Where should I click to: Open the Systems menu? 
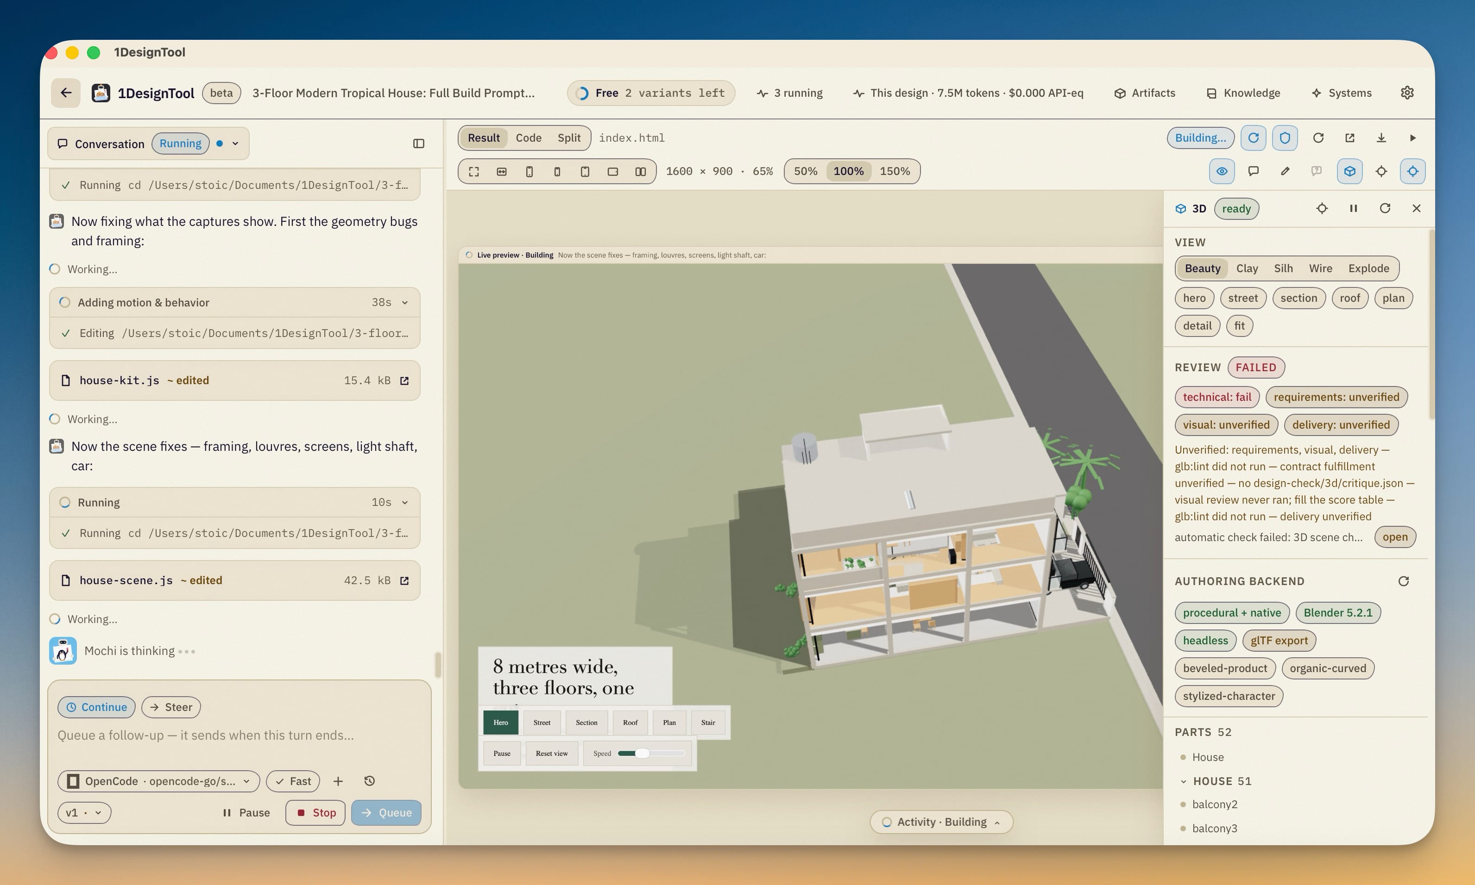[1342, 93]
